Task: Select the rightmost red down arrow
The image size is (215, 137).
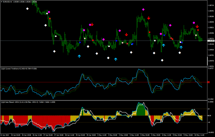Action: point(197,26)
